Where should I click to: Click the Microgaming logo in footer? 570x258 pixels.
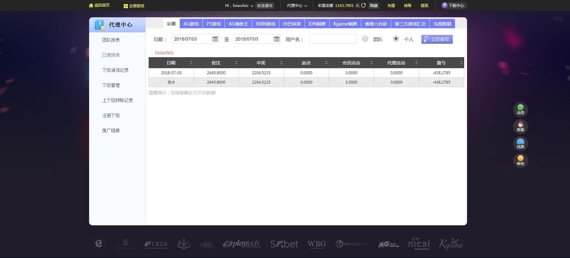coord(352,244)
